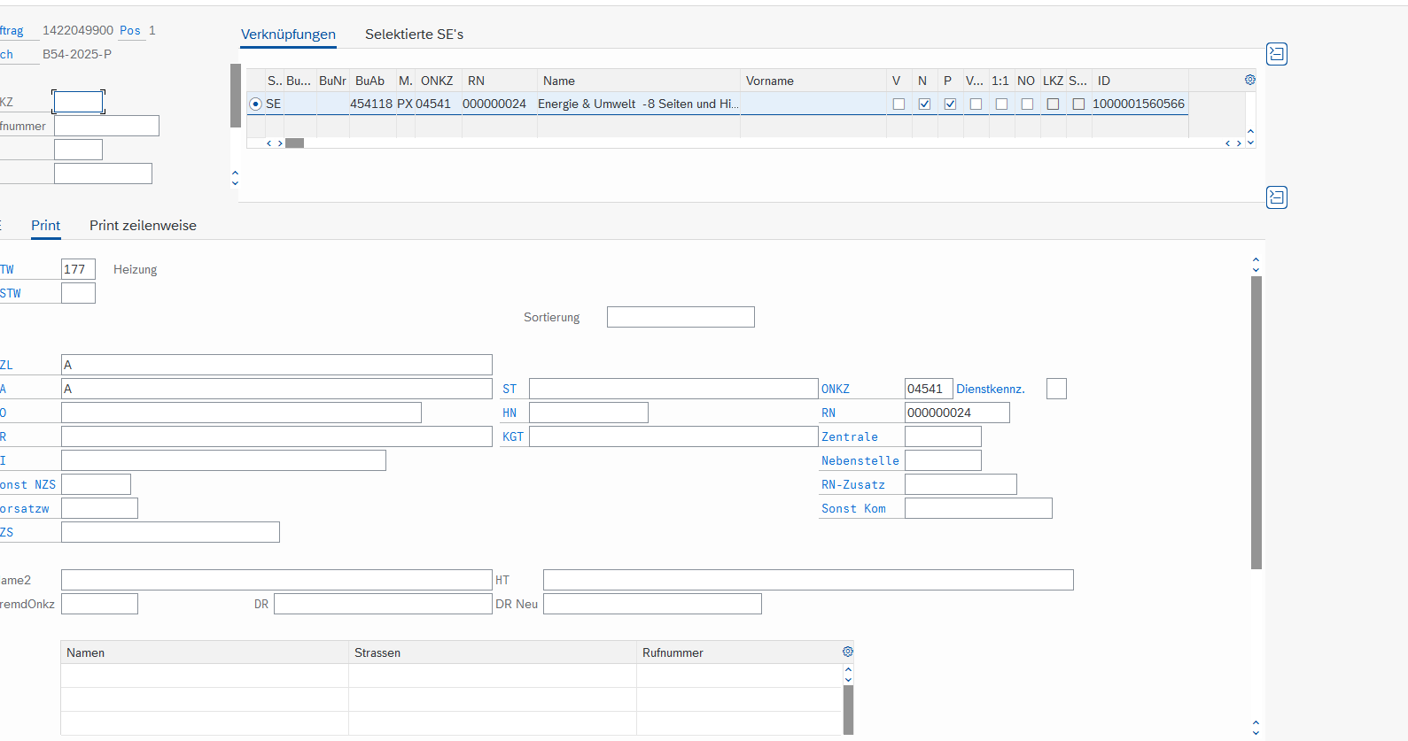Focus the Zentrale input field
The height and width of the screenshot is (741, 1408).
tap(943, 436)
